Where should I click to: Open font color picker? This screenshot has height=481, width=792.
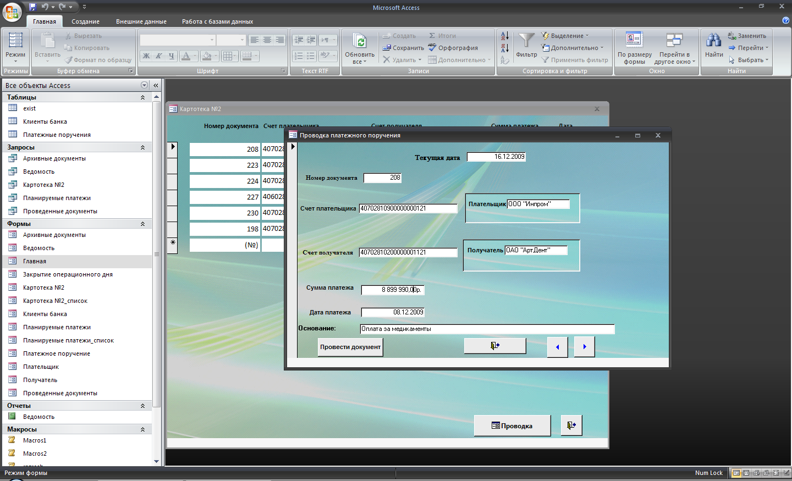189,56
